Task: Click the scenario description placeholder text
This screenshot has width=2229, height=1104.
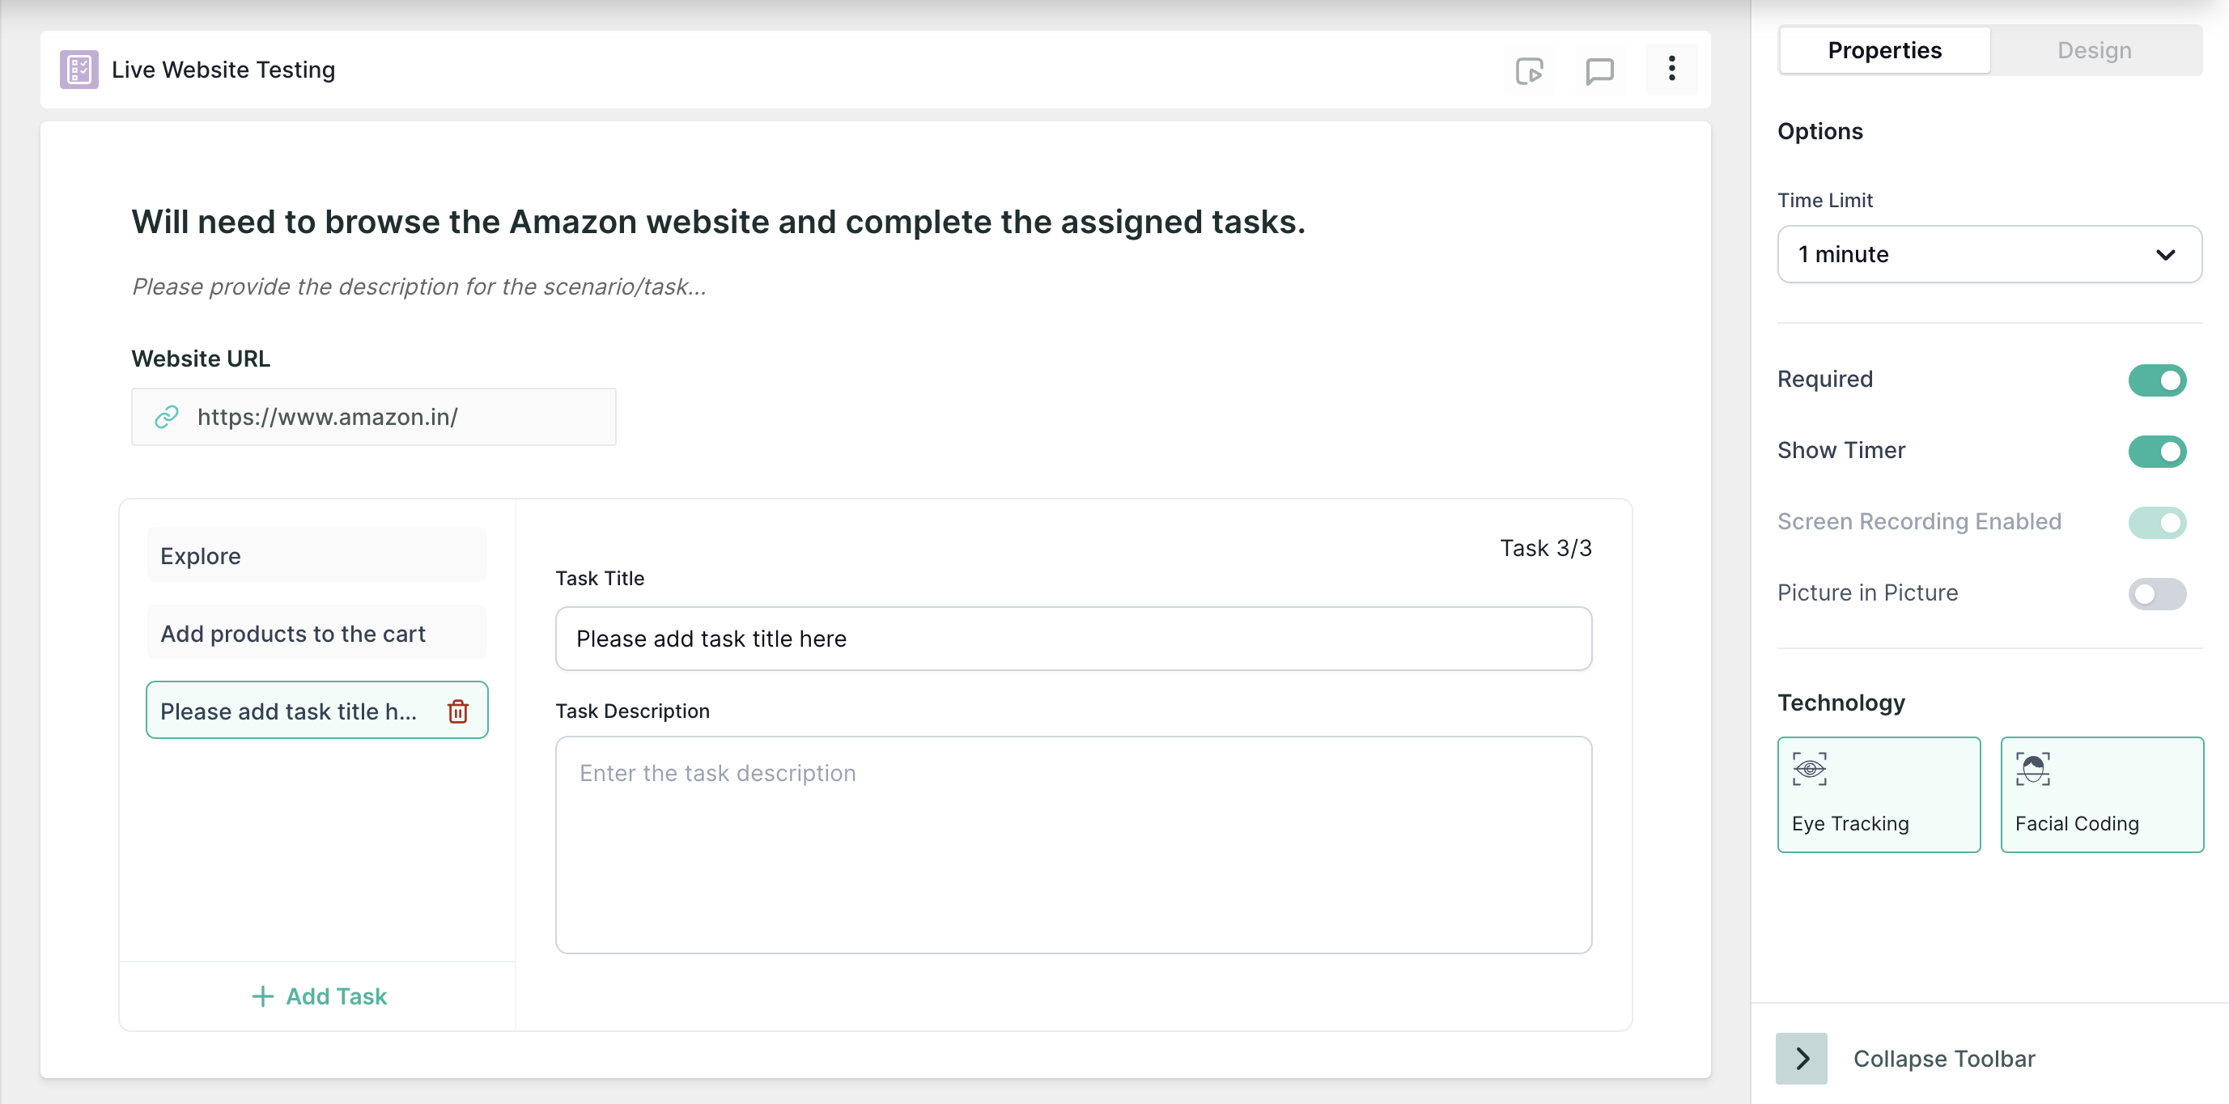Action: click(418, 287)
